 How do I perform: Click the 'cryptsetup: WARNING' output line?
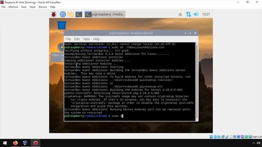[126, 96]
